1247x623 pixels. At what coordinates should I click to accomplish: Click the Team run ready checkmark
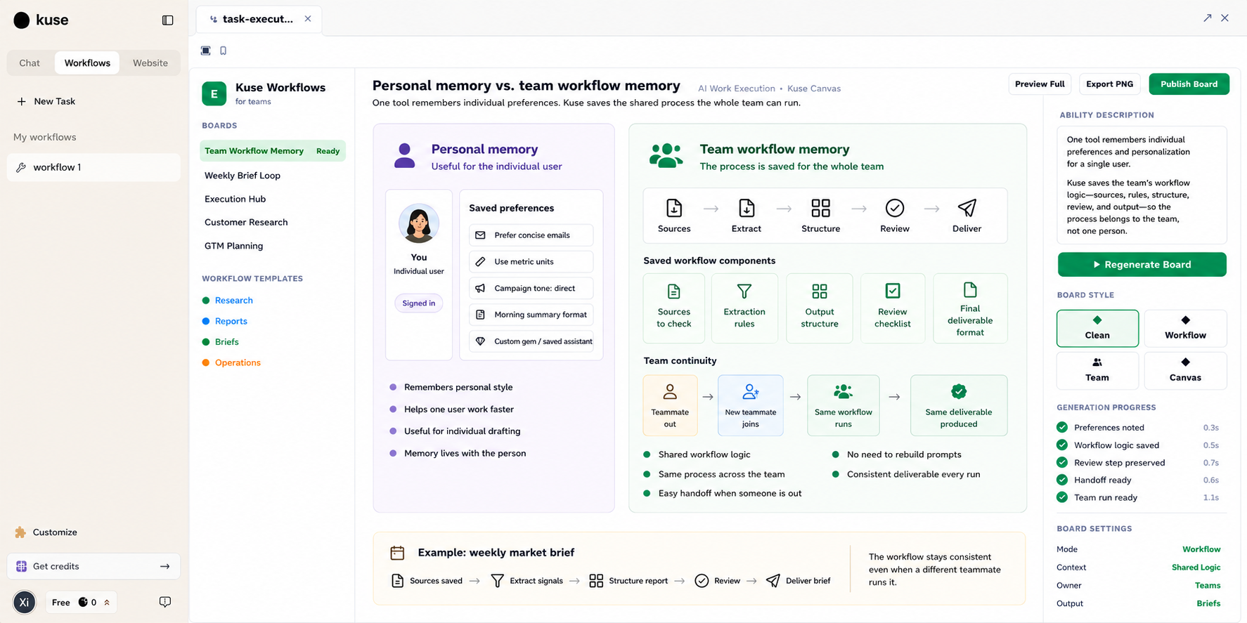click(x=1062, y=497)
